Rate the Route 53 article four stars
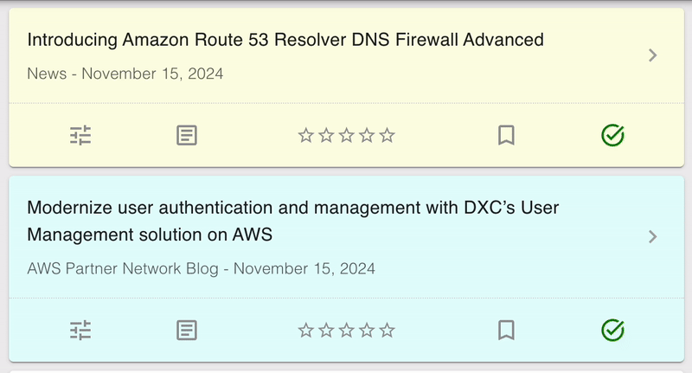This screenshot has width=692, height=373. pos(367,135)
